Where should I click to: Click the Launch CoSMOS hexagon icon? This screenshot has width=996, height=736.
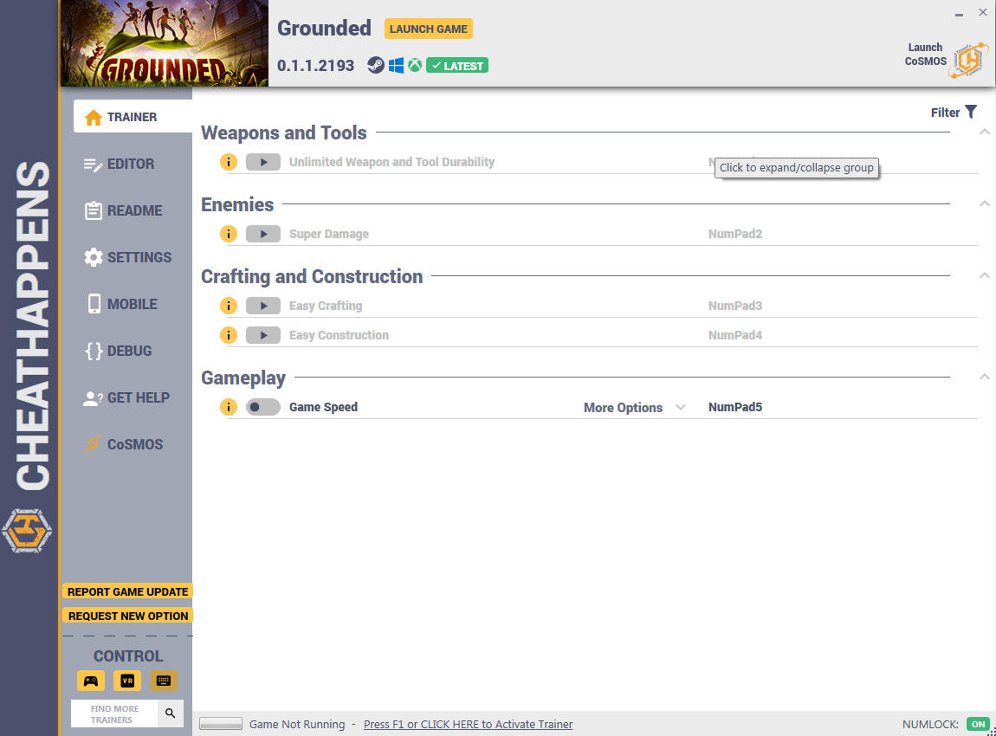coord(968,61)
